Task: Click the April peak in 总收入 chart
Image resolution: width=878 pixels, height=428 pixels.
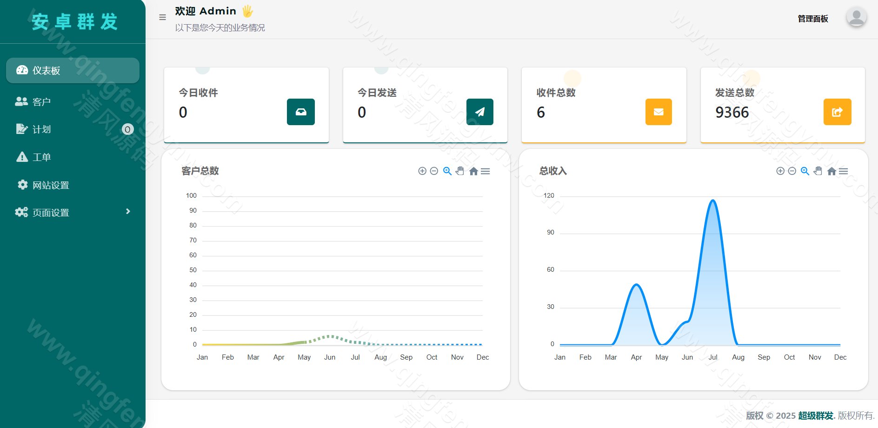Action: pyautogui.click(x=637, y=285)
